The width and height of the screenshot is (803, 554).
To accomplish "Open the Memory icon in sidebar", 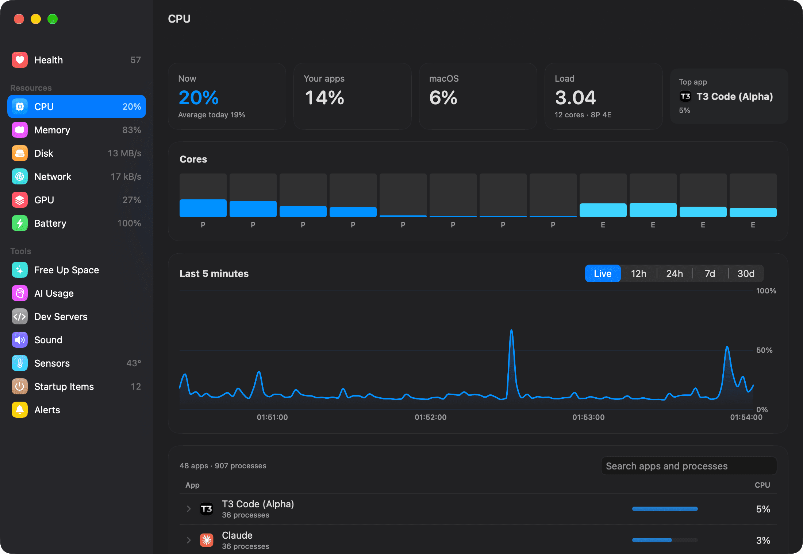I will click(20, 130).
